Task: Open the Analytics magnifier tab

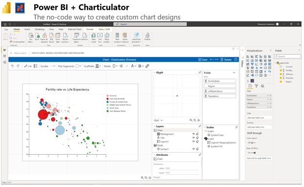Action: pyautogui.click(x=263, y=86)
